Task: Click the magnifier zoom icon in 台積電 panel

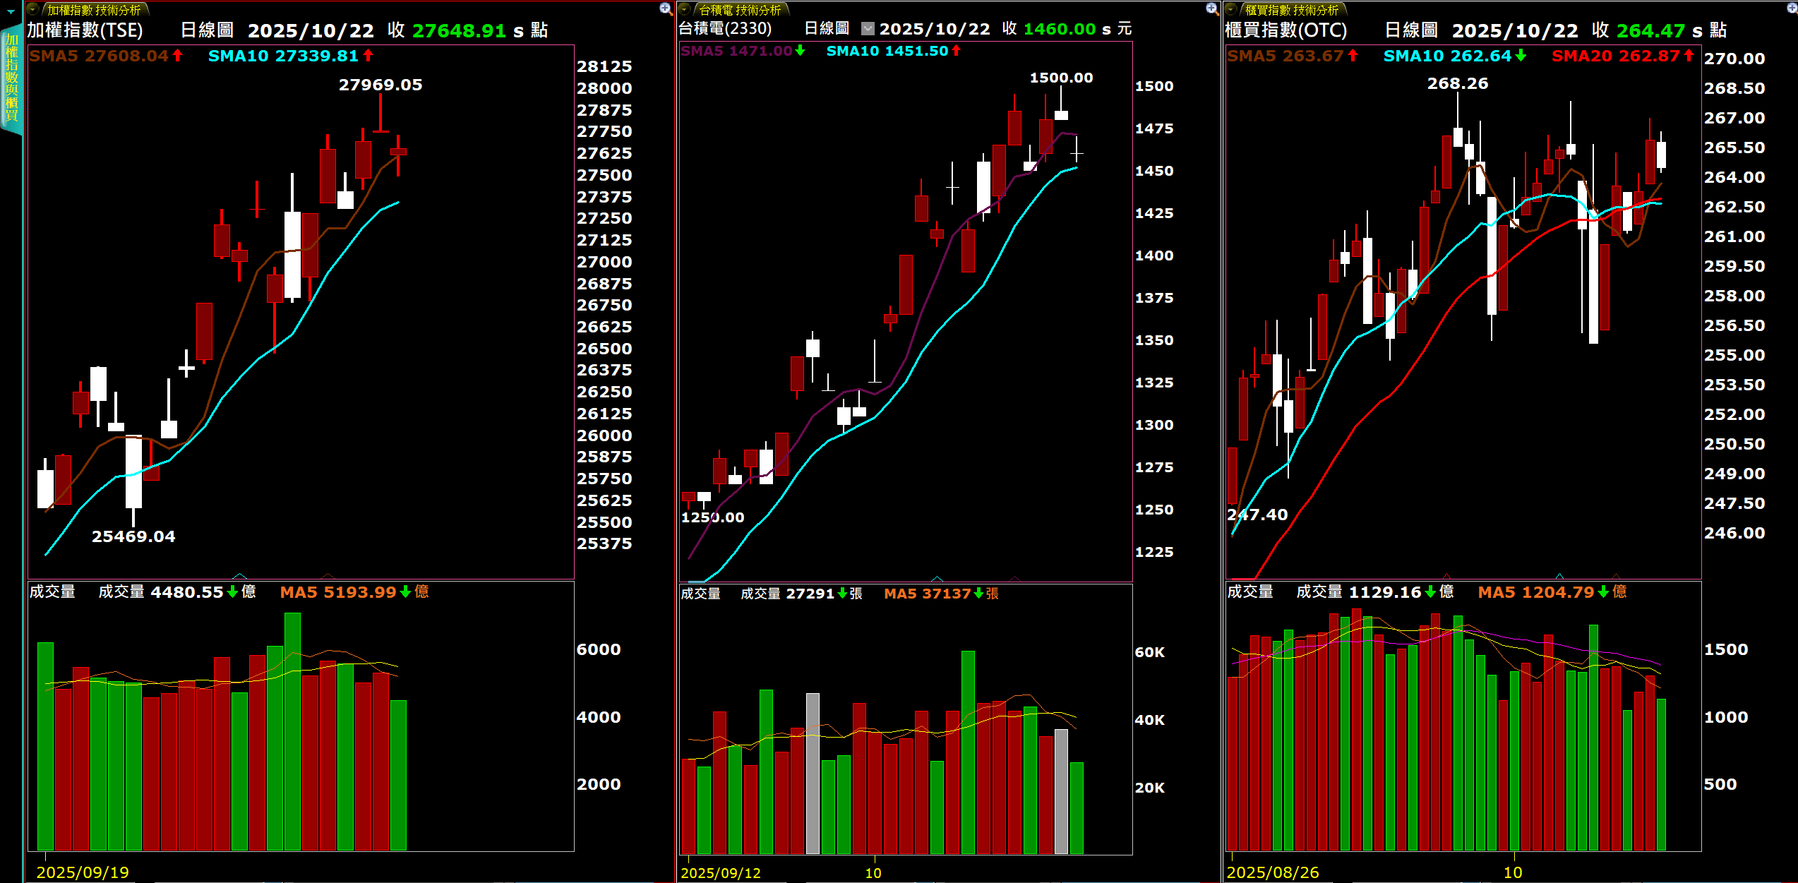Action: click(x=1211, y=8)
